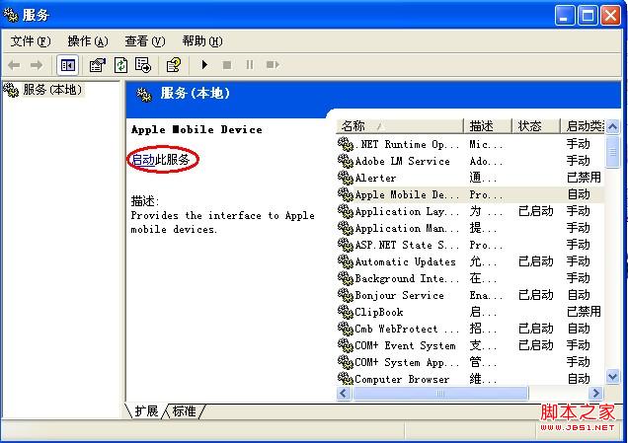Image resolution: width=628 pixels, height=443 pixels.
Task: Select the Bonjour Service row
Action: tap(470, 295)
